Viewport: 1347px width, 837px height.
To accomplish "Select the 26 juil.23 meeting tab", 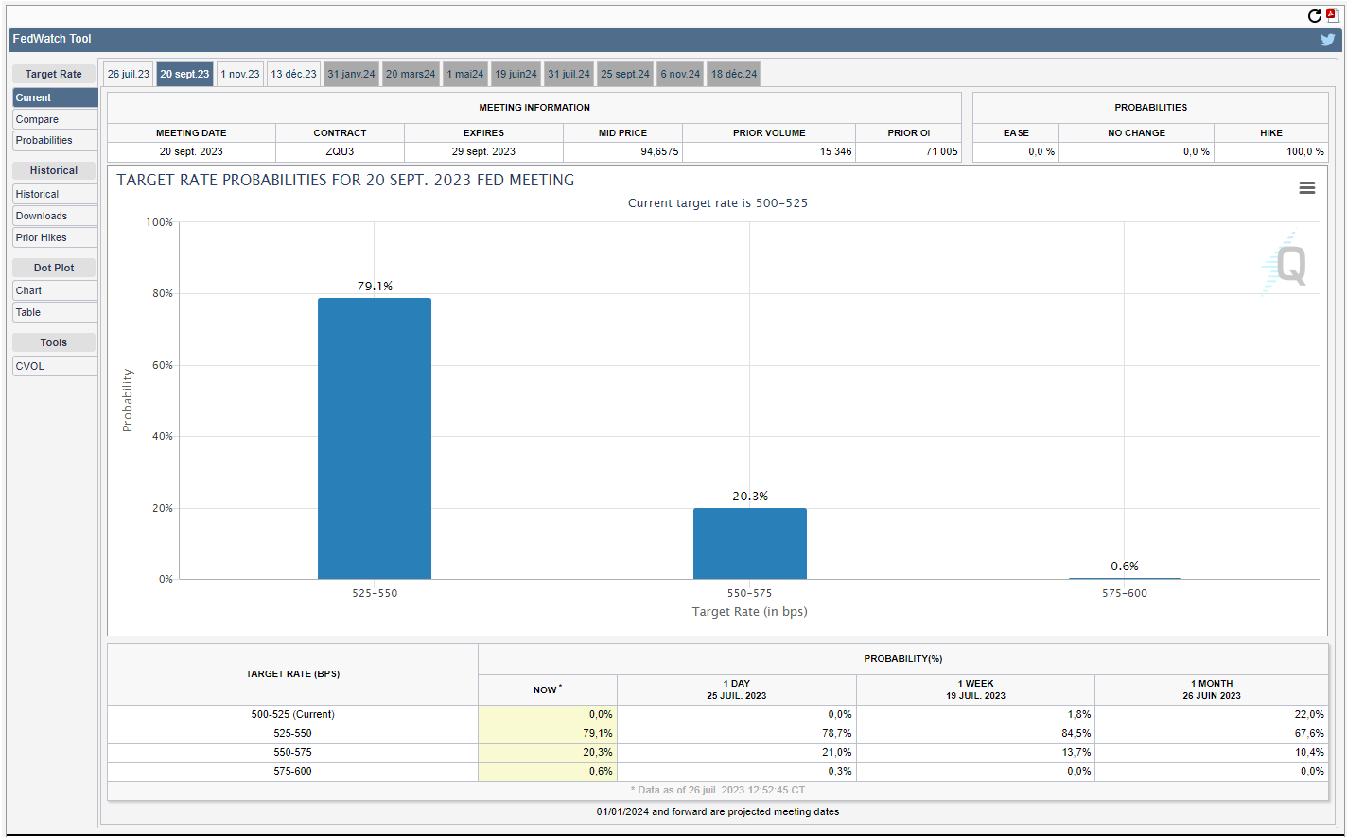I will pos(128,74).
